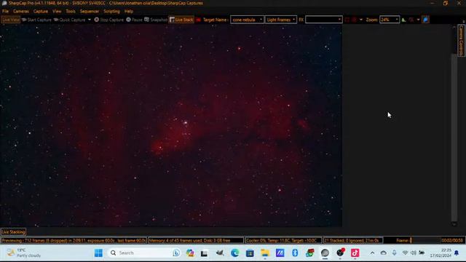Open the View menu
The height and width of the screenshot is (262, 466).
[57, 12]
